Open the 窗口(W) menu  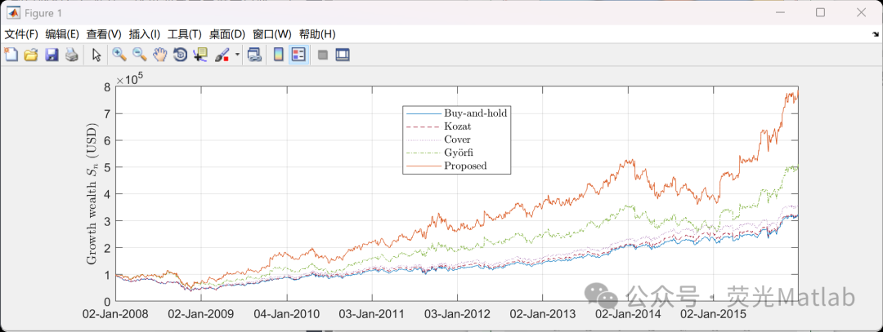pyautogui.click(x=272, y=34)
